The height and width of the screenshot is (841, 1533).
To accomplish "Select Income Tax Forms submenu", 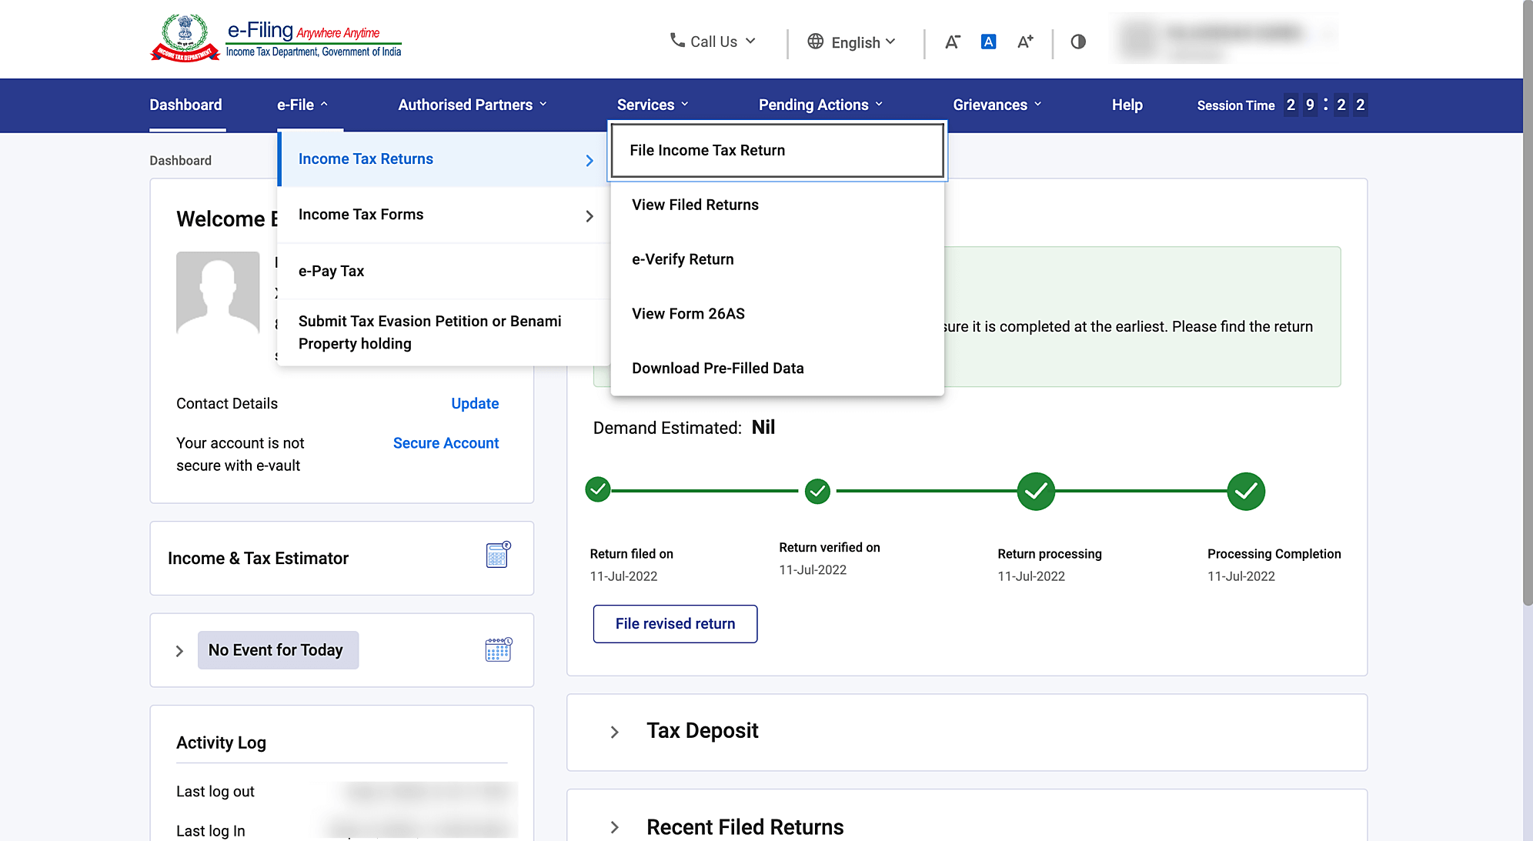I will [x=444, y=215].
